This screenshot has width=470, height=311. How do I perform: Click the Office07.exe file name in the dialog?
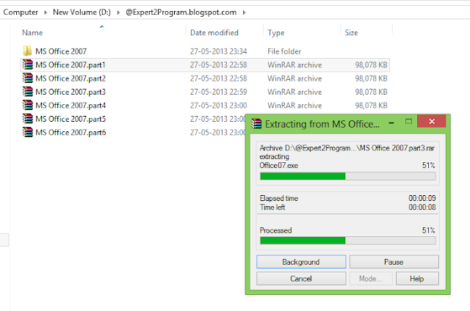(279, 166)
